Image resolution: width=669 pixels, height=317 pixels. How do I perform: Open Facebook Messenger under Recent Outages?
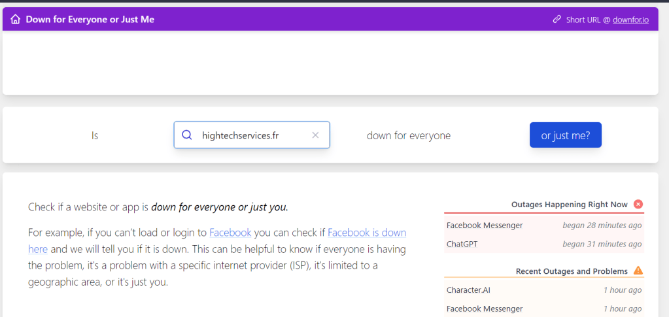pyautogui.click(x=485, y=309)
